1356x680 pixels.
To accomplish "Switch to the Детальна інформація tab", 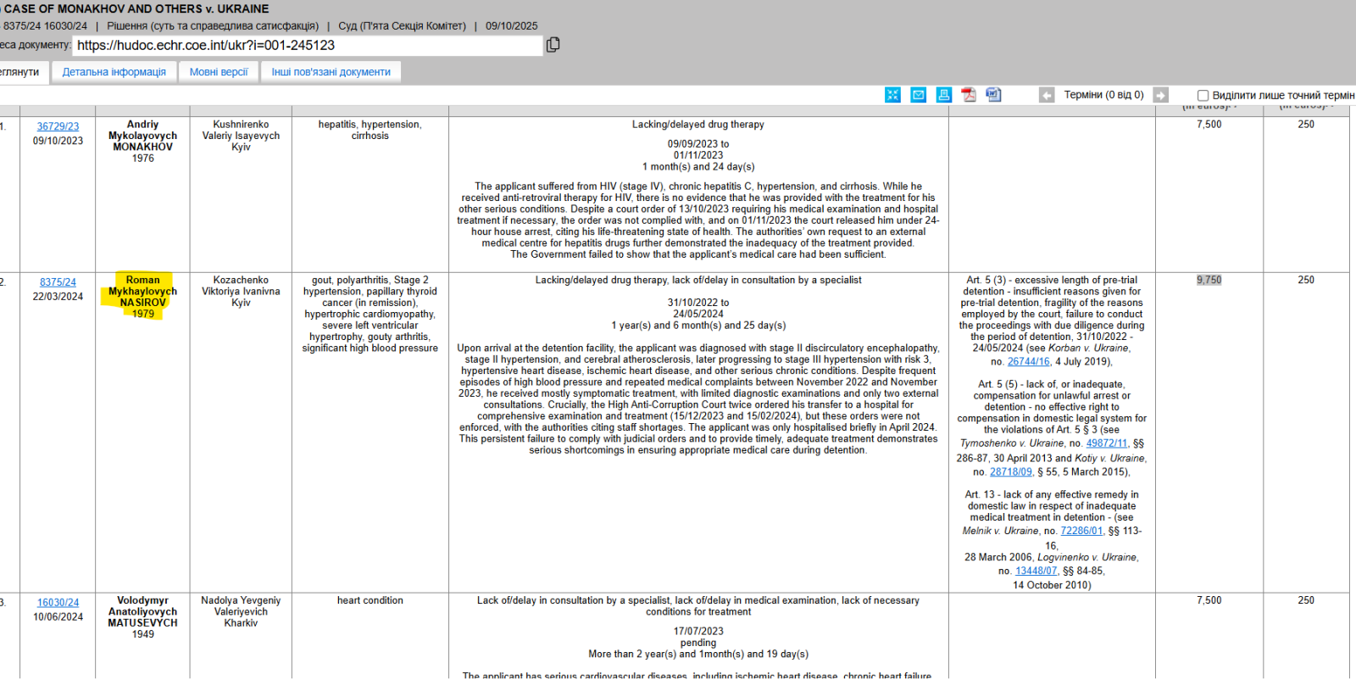I will pyautogui.click(x=114, y=72).
